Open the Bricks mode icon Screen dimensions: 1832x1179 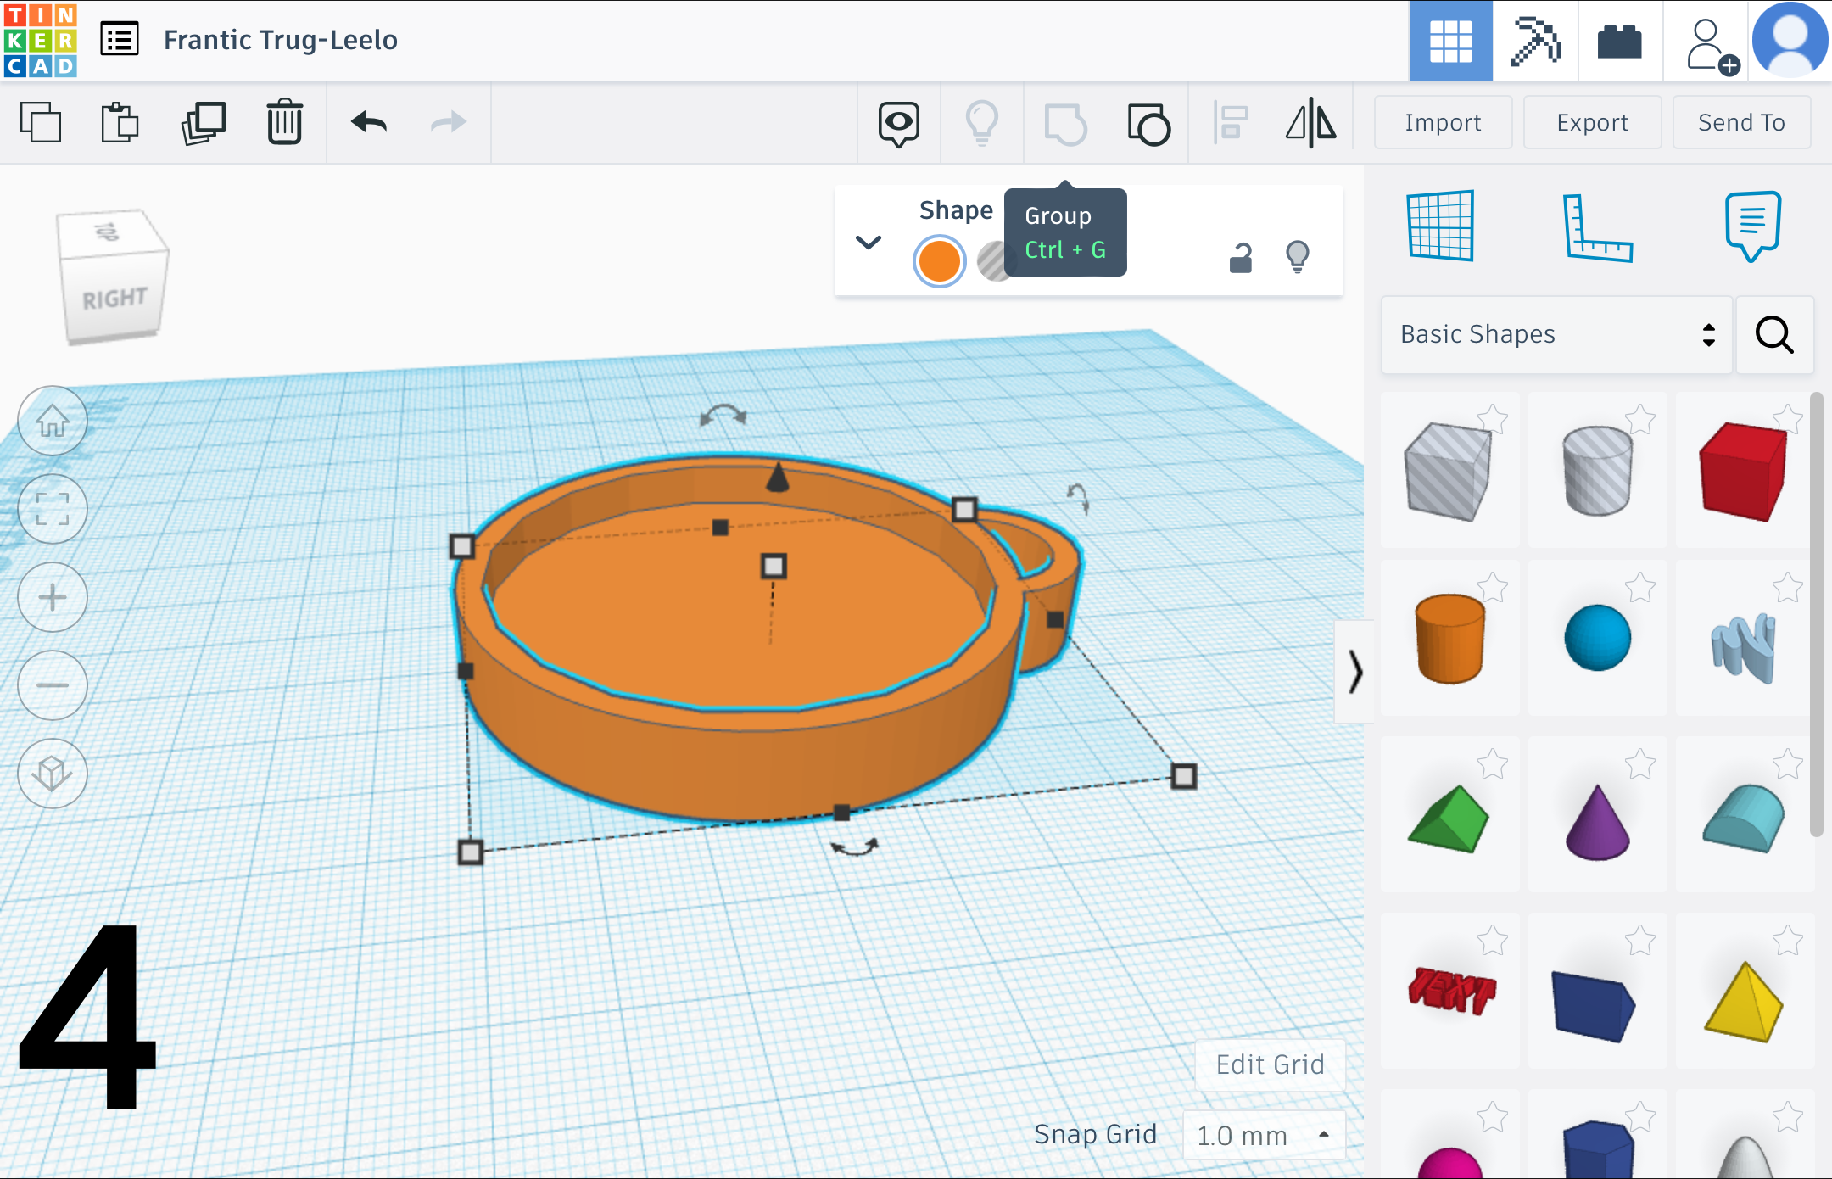1619,41
